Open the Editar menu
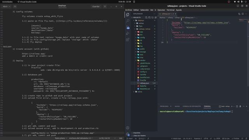 (x=136, y=10)
